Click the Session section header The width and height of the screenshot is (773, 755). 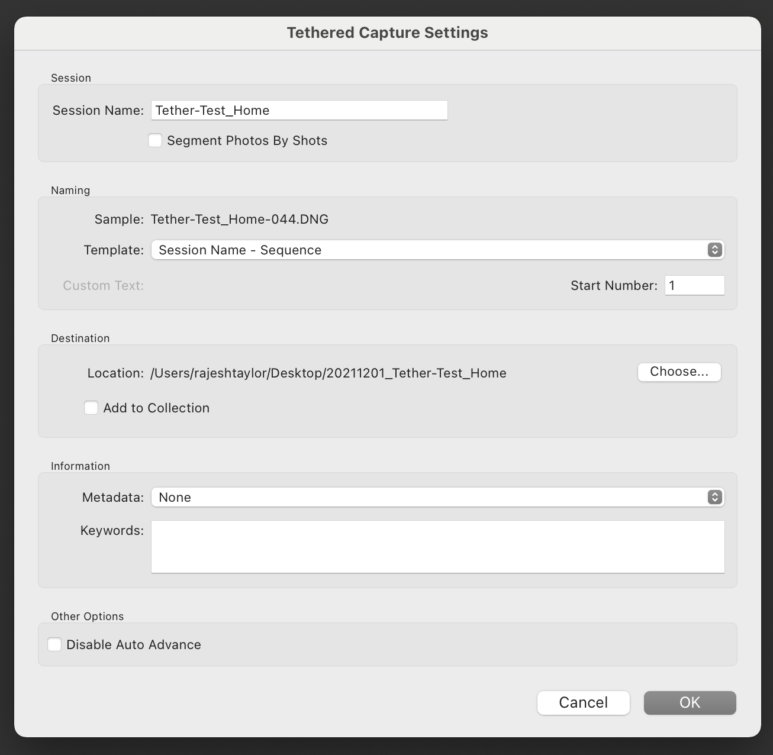click(70, 78)
